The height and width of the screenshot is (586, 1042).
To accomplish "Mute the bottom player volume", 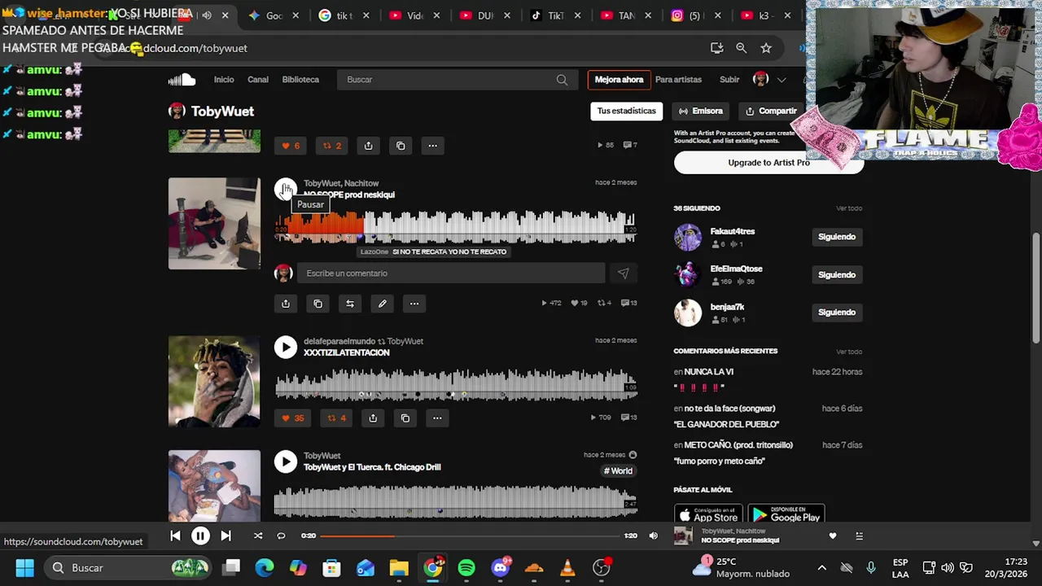I will 653,536.
